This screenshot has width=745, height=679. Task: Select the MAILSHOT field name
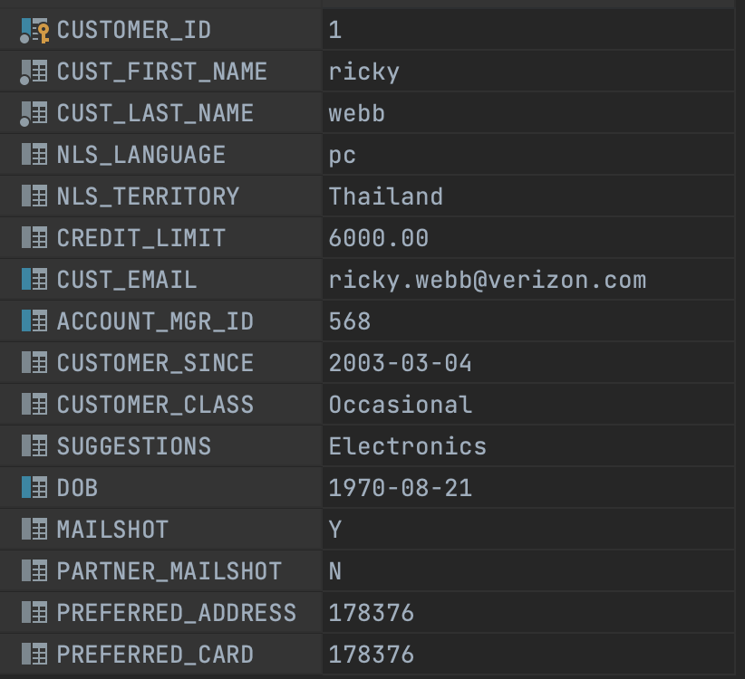[112, 530]
